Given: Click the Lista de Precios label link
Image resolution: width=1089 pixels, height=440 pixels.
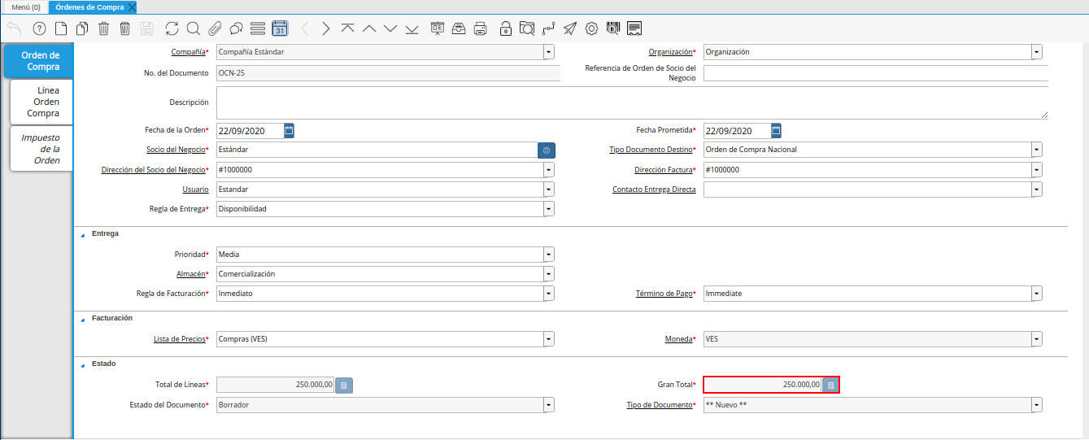Looking at the screenshot, I should point(179,339).
